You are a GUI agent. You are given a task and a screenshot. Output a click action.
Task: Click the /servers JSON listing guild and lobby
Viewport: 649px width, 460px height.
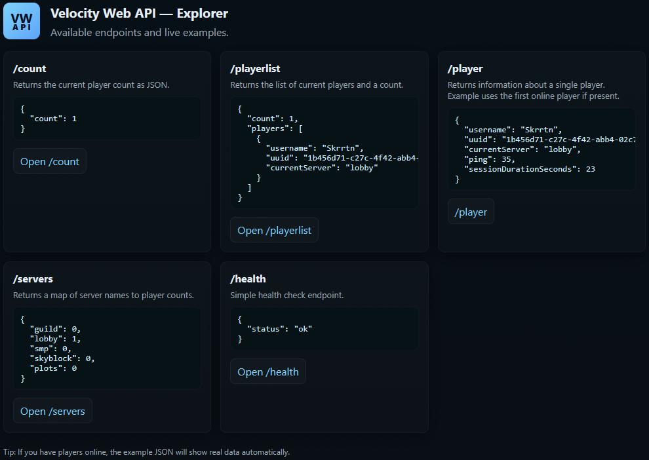click(x=107, y=348)
